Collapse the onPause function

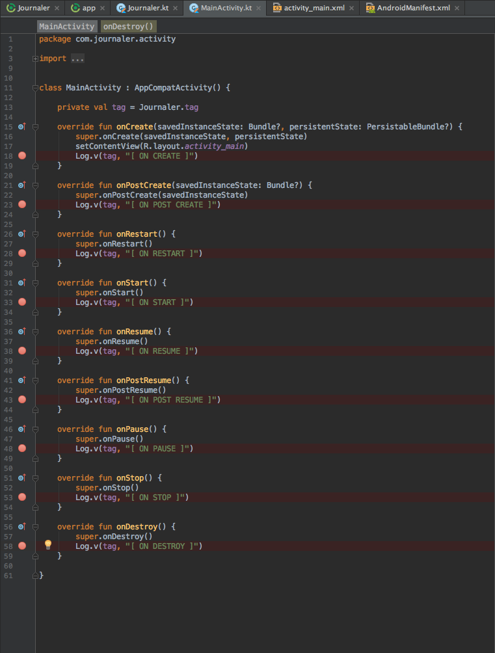pyautogui.click(x=35, y=429)
